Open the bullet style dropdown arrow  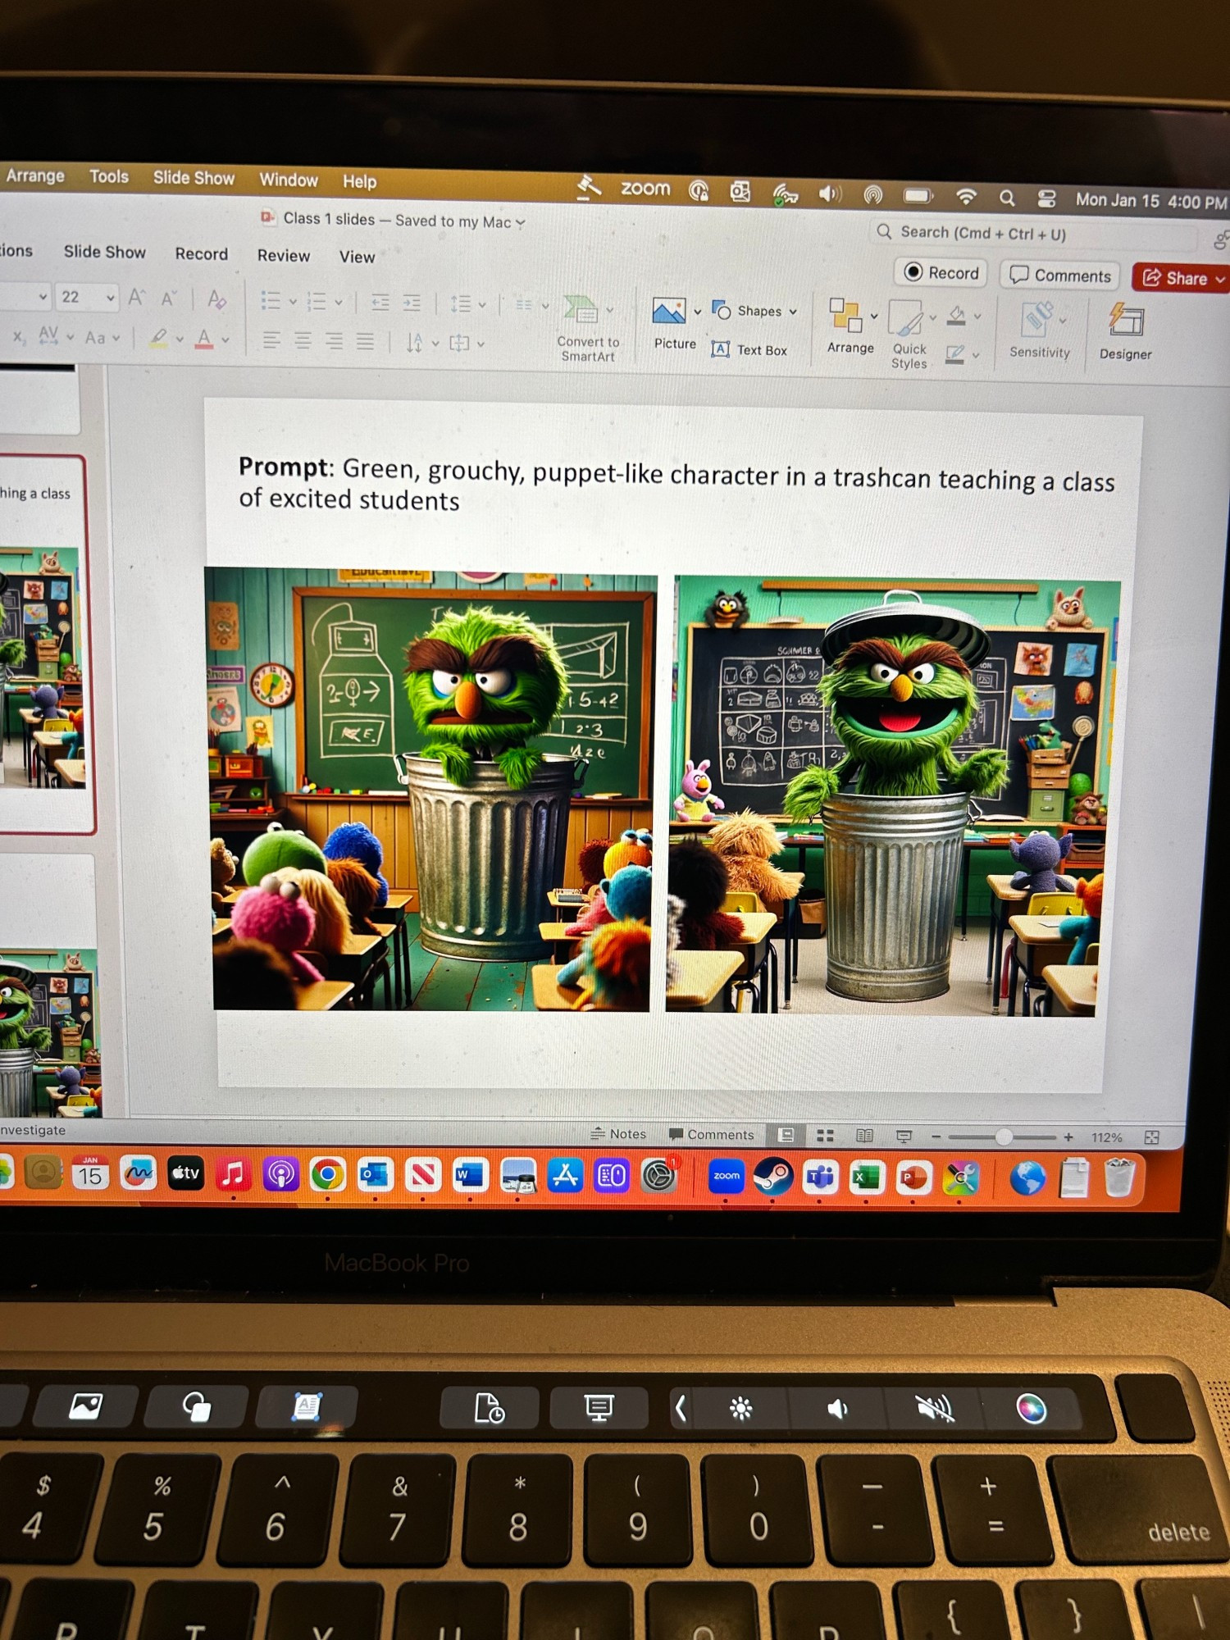point(293,302)
